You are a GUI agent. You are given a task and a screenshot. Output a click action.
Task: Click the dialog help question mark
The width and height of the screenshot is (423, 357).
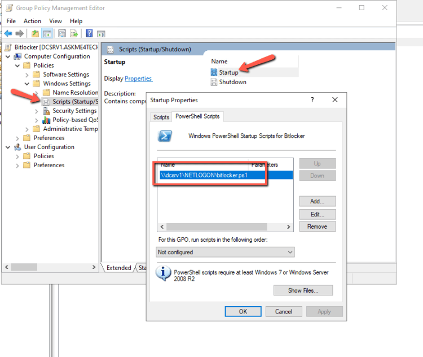pos(312,100)
